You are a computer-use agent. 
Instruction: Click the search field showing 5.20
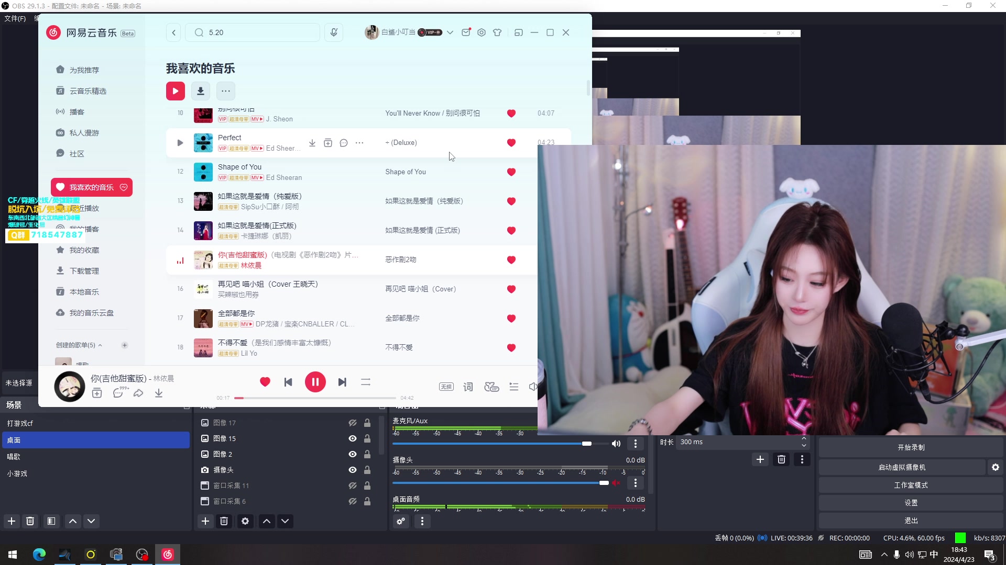pyautogui.click(x=253, y=32)
